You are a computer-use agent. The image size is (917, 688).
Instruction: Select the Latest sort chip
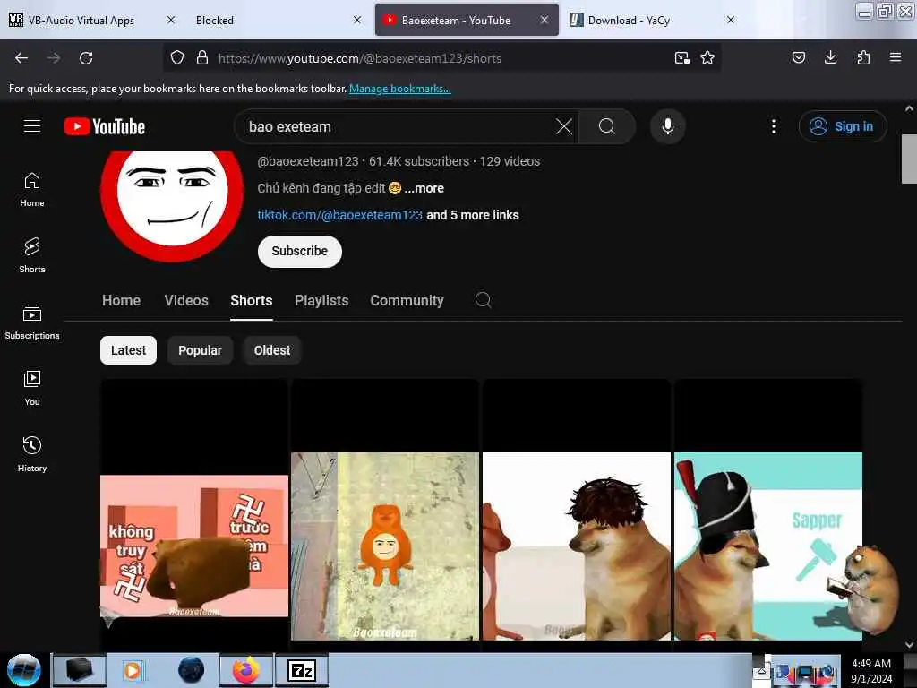tap(129, 350)
